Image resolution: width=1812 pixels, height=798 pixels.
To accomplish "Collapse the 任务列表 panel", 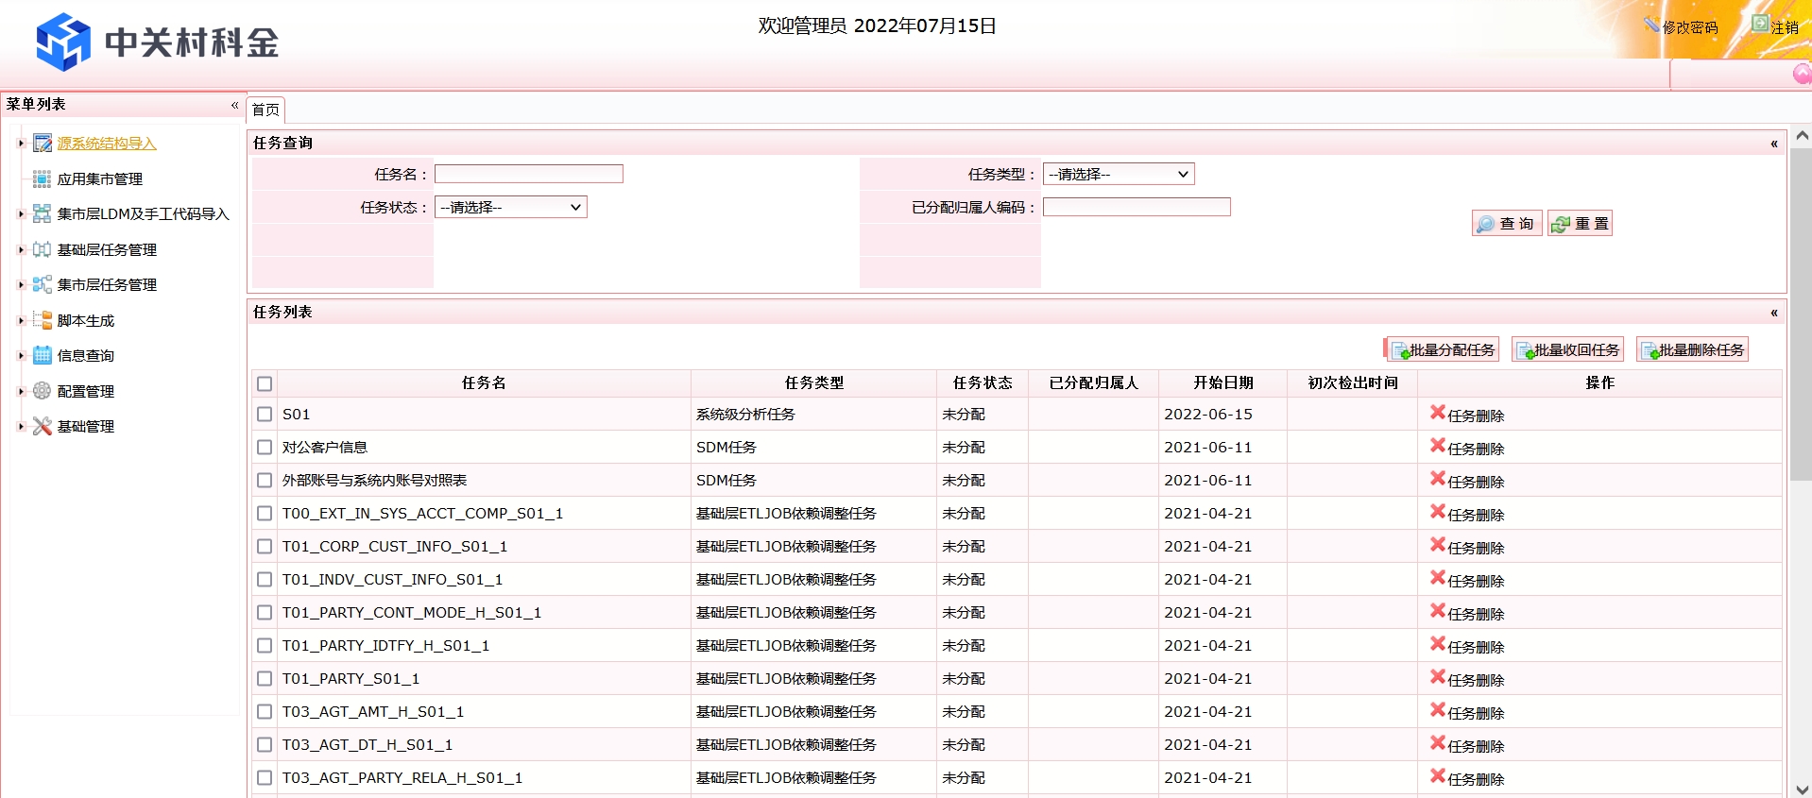I will pos(1773,313).
